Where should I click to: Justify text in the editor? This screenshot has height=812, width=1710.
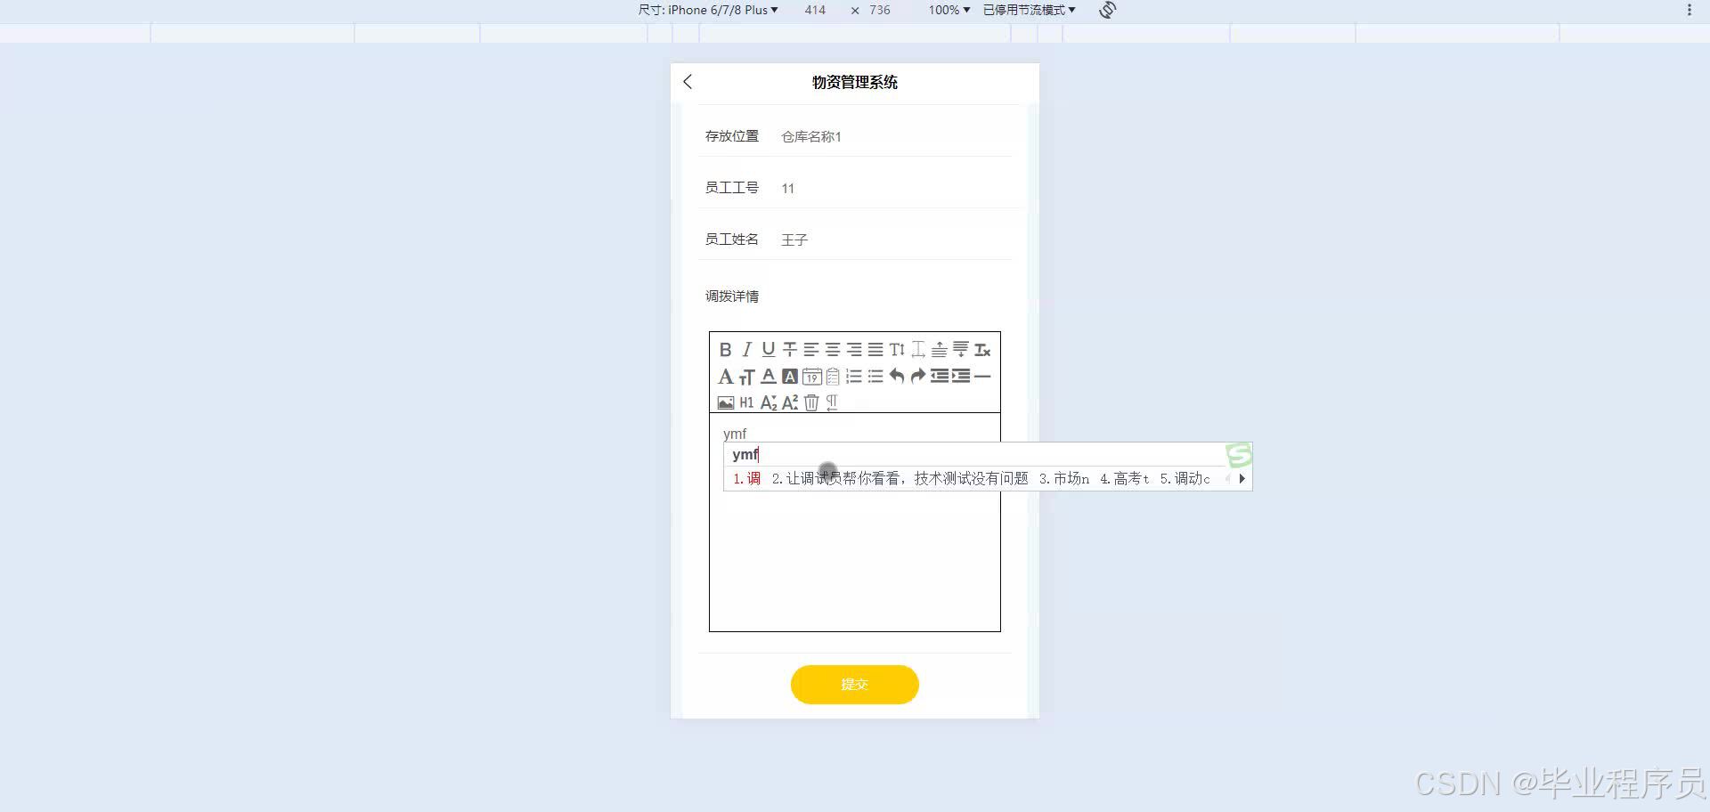tap(875, 350)
